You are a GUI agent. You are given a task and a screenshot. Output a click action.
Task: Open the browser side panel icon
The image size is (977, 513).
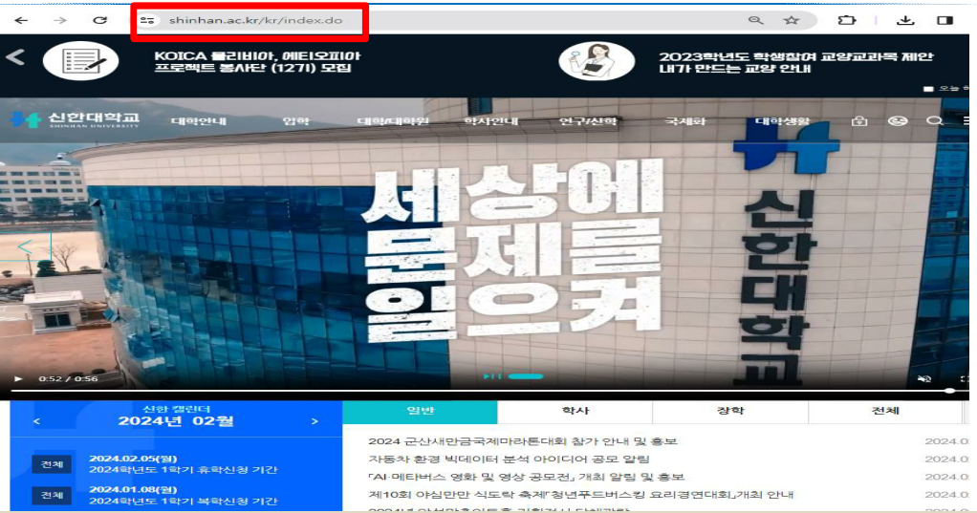[944, 20]
